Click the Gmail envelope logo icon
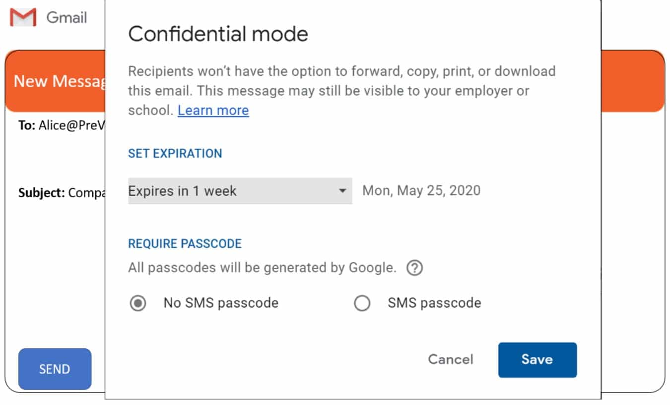670x405 pixels. pos(22,17)
